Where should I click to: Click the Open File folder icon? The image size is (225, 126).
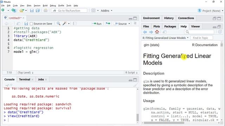22,10
